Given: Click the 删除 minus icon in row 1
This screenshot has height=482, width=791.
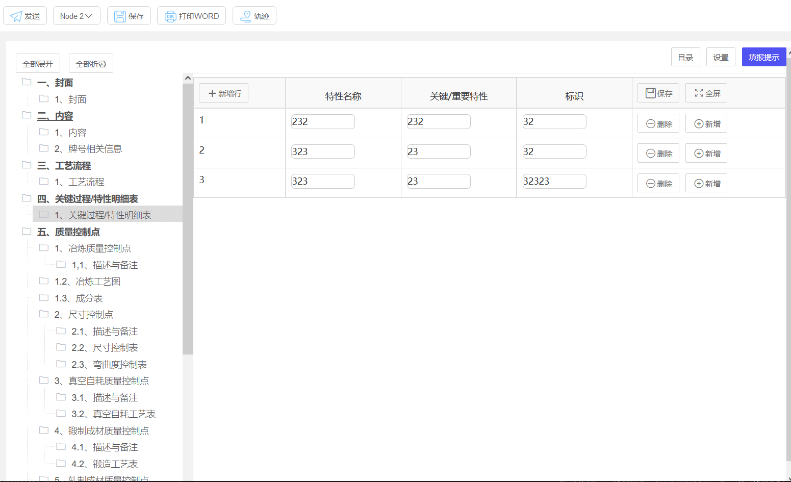Looking at the screenshot, I should [x=650, y=124].
